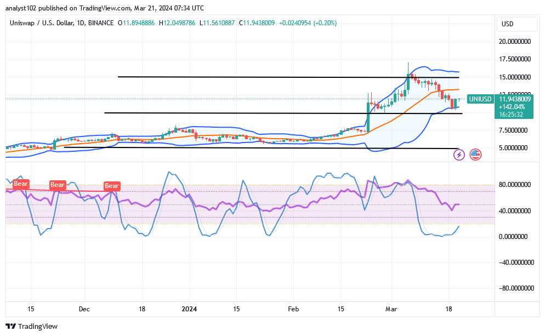Viewport: 545px width, 336px height.
Task: Click the +0.0240954 (+0.20%) change value
Action: [x=308, y=23]
